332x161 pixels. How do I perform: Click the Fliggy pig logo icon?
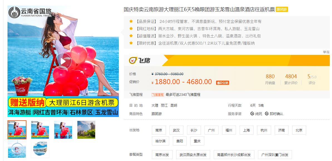(x=133, y=60)
